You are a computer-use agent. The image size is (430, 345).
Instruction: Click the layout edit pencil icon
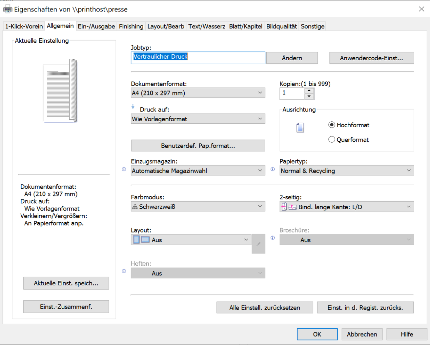(258, 244)
